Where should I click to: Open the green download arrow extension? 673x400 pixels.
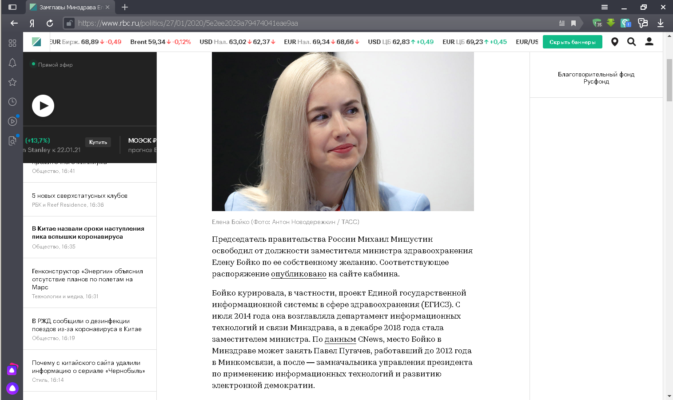(611, 23)
